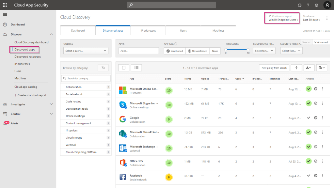Screen dimensions: 334x188
Task: Open the settings gear icon
Action: click(316, 5)
